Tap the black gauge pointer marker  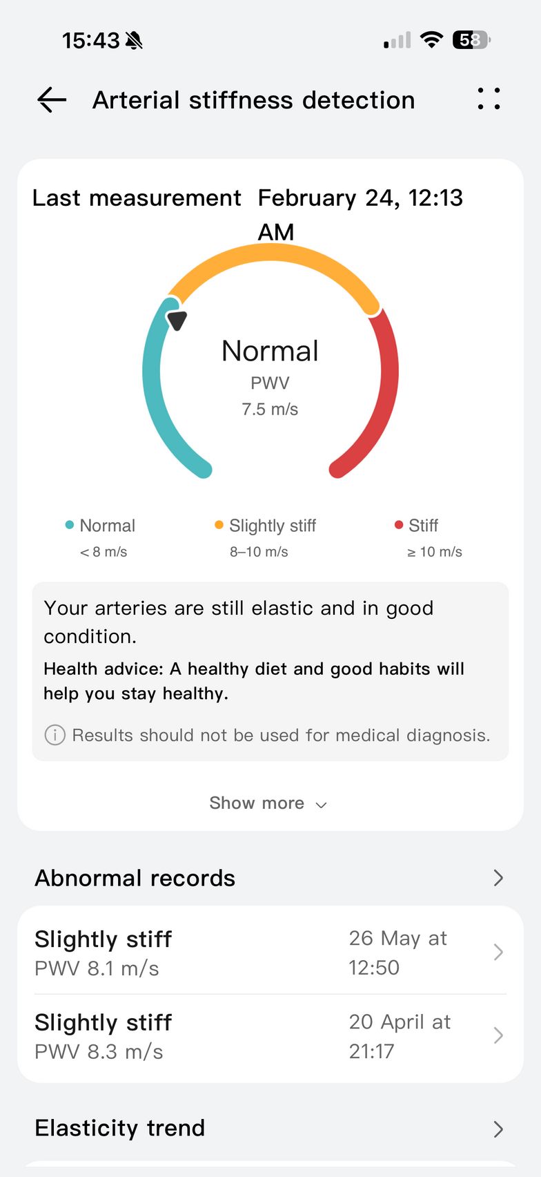[177, 320]
